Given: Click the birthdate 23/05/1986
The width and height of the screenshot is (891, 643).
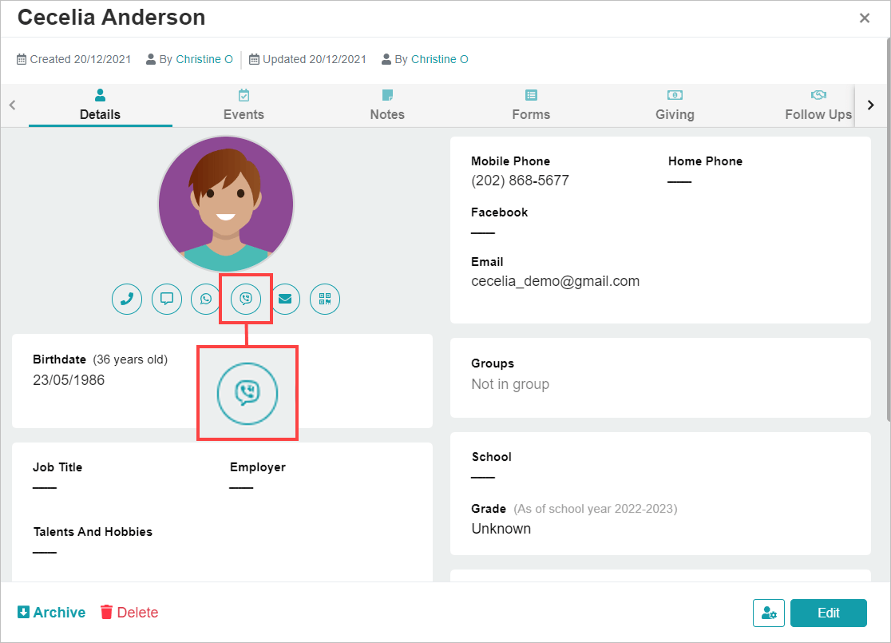Looking at the screenshot, I should 69,379.
